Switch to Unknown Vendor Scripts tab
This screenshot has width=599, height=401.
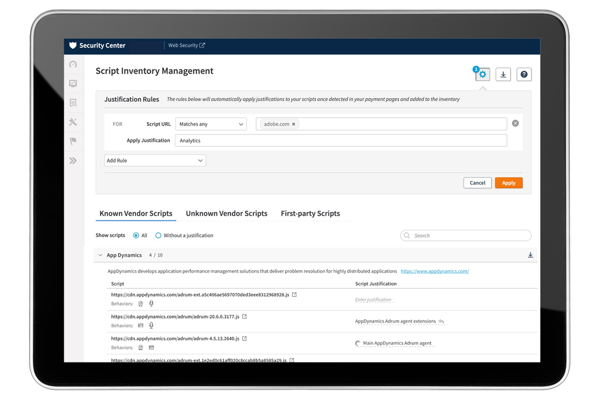pos(226,214)
